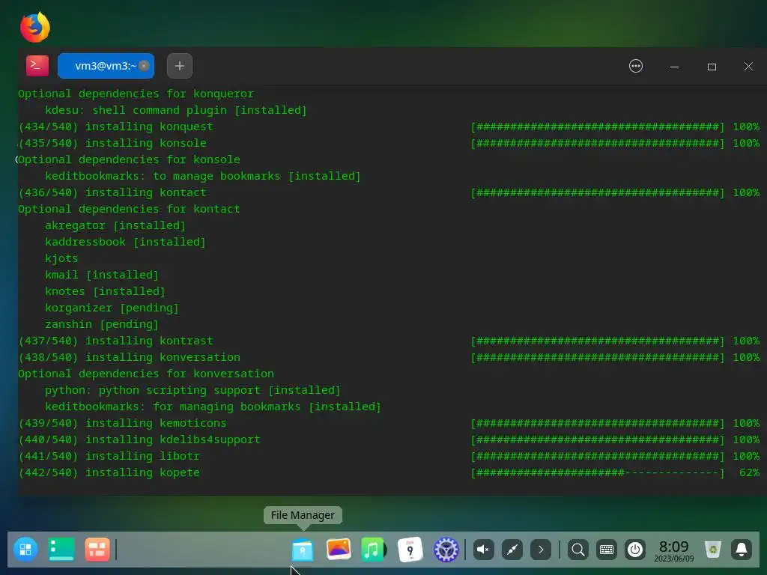The image size is (767, 575).
Task: Click 'kaddressbook [installed]' text
Action: point(125,242)
